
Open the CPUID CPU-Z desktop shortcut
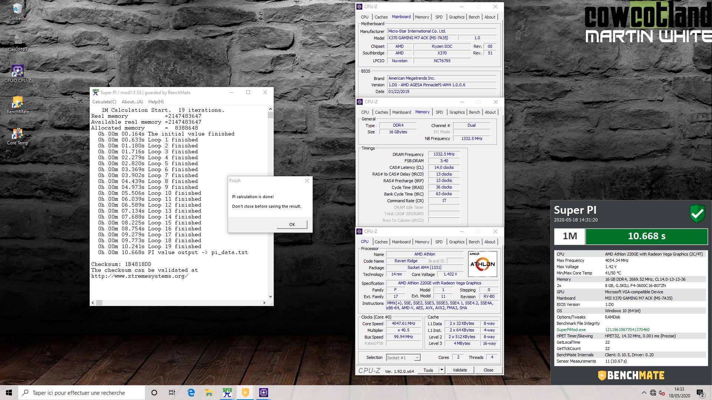pos(17,74)
